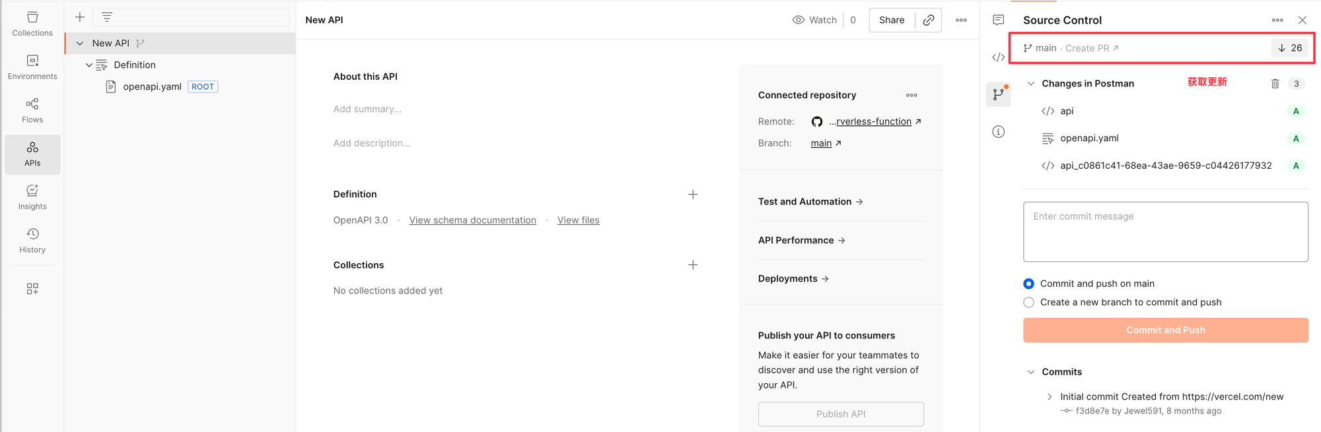Open the Source Control branch icon

click(998, 94)
